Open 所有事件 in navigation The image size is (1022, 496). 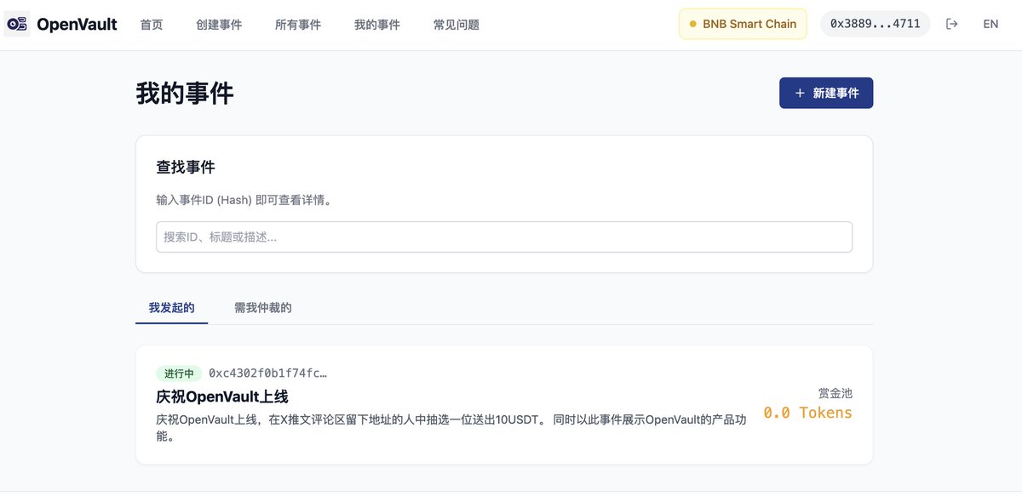[x=298, y=25]
